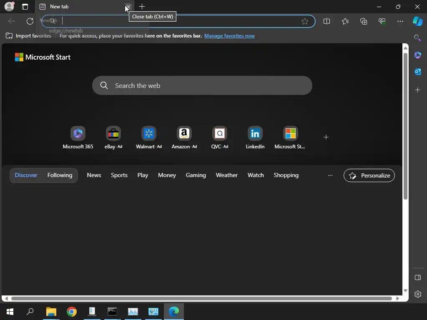Toggle the sidebar visibility icon
Image resolution: width=427 pixels, height=320 pixels.
[417, 277]
